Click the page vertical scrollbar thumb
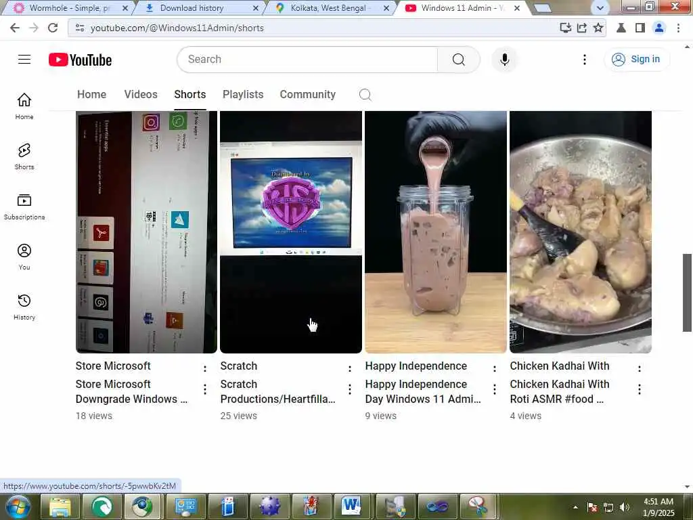Screen dimensions: 693x520 click(687, 292)
